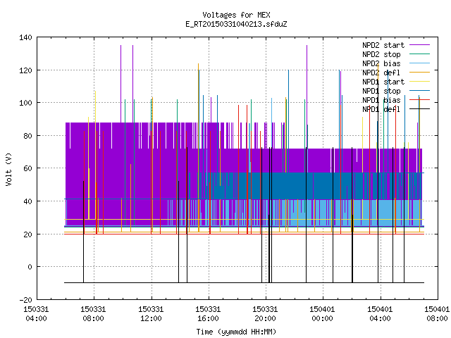Screen dimensions: 451x338
Task: Click the chart title Voltages for MEX
Action: 237,15
